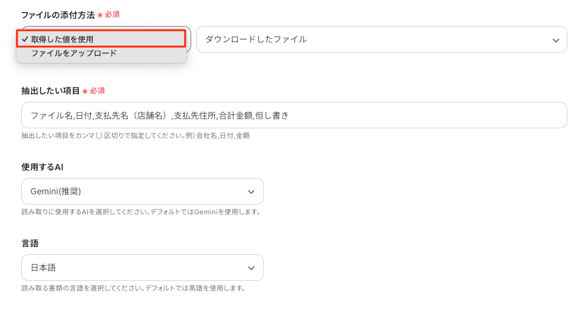Image resolution: width=582 pixels, height=313 pixels.
Task: Click the 抽出したい項目 text input field
Action: (x=294, y=115)
